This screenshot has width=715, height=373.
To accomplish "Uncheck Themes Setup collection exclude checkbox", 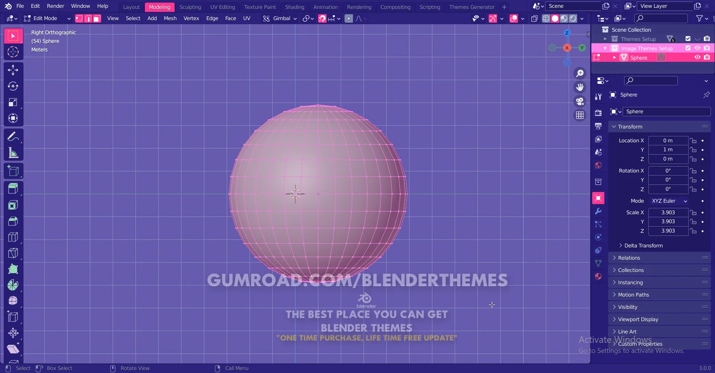I will [x=688, y=39].
